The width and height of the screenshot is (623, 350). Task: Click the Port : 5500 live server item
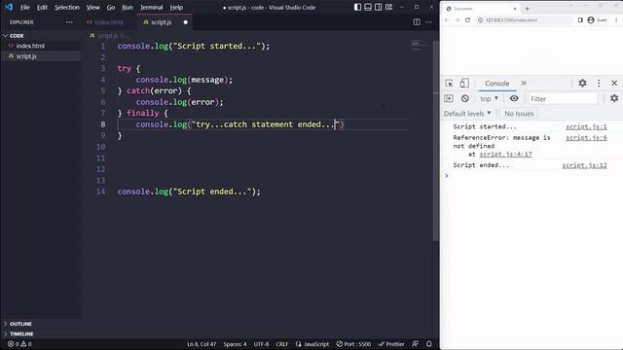(353, 344)
